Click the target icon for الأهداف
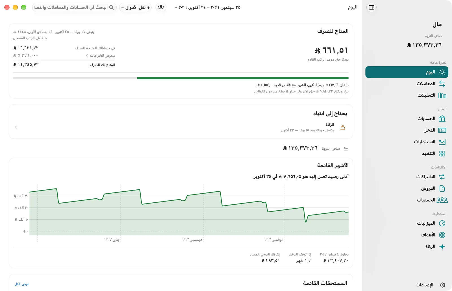 442,235
